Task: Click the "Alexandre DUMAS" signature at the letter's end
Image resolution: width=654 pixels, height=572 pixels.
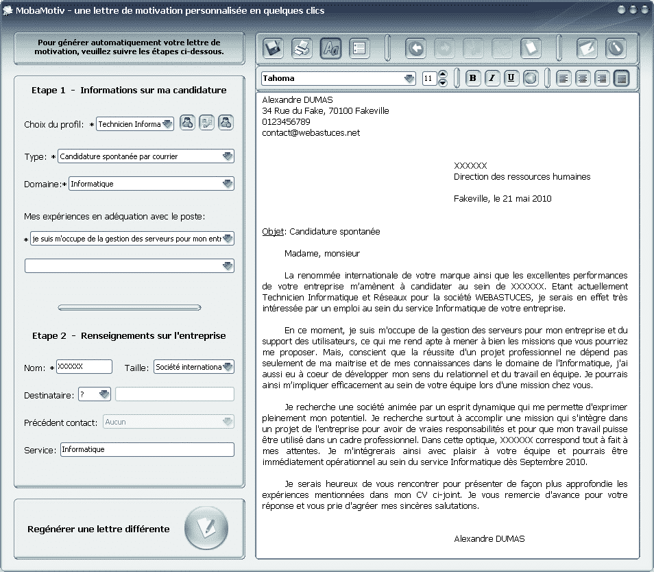Action: click(489, 539)
